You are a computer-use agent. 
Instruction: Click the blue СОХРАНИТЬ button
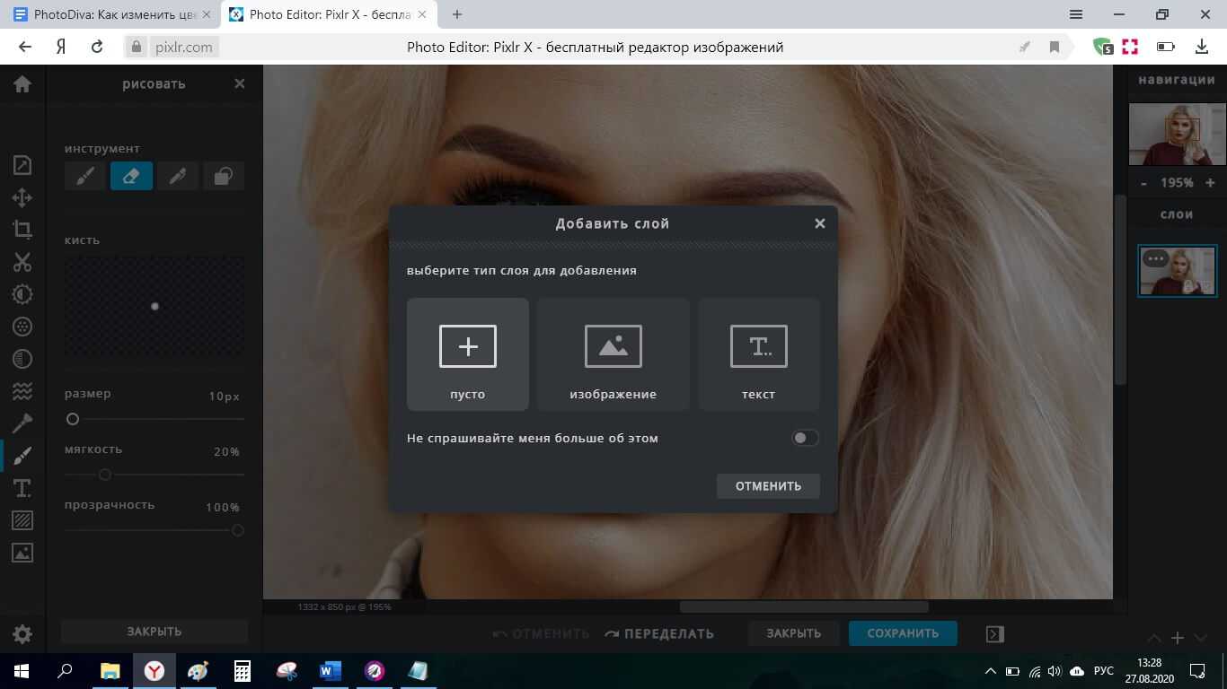click(x=903, y=633)
